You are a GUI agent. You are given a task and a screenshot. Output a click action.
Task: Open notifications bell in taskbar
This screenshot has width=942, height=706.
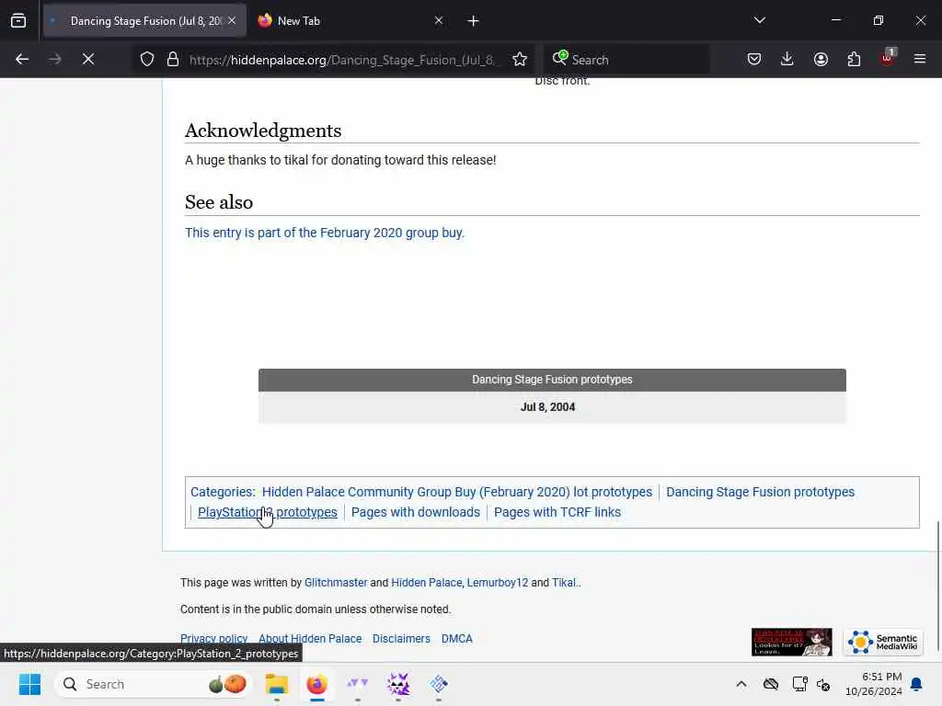tap(916, 684)
